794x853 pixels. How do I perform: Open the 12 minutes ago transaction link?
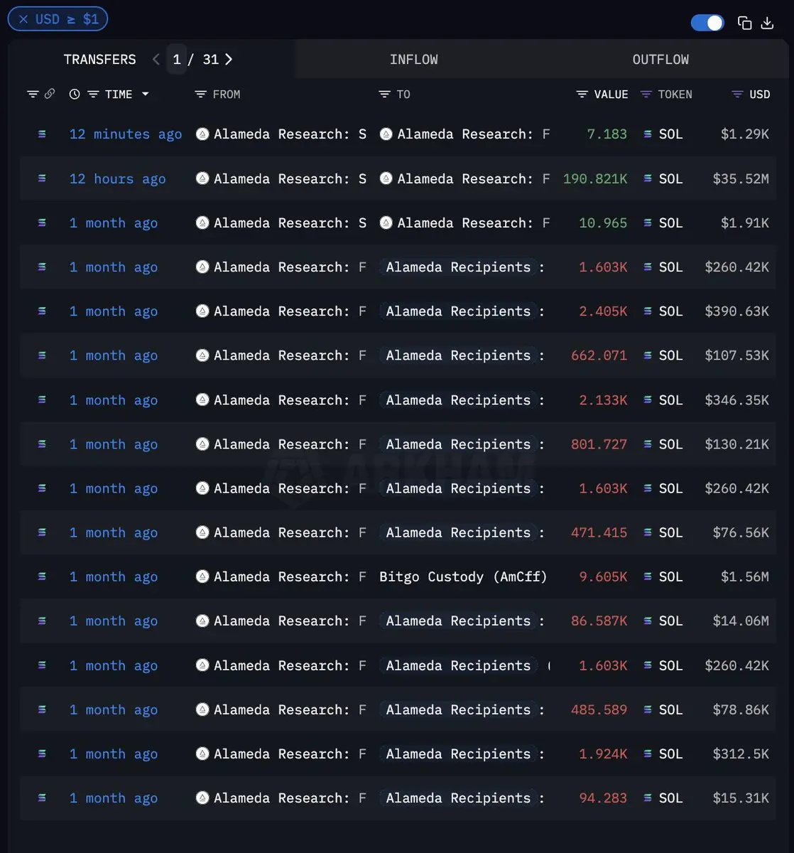(x=126, y=134)
